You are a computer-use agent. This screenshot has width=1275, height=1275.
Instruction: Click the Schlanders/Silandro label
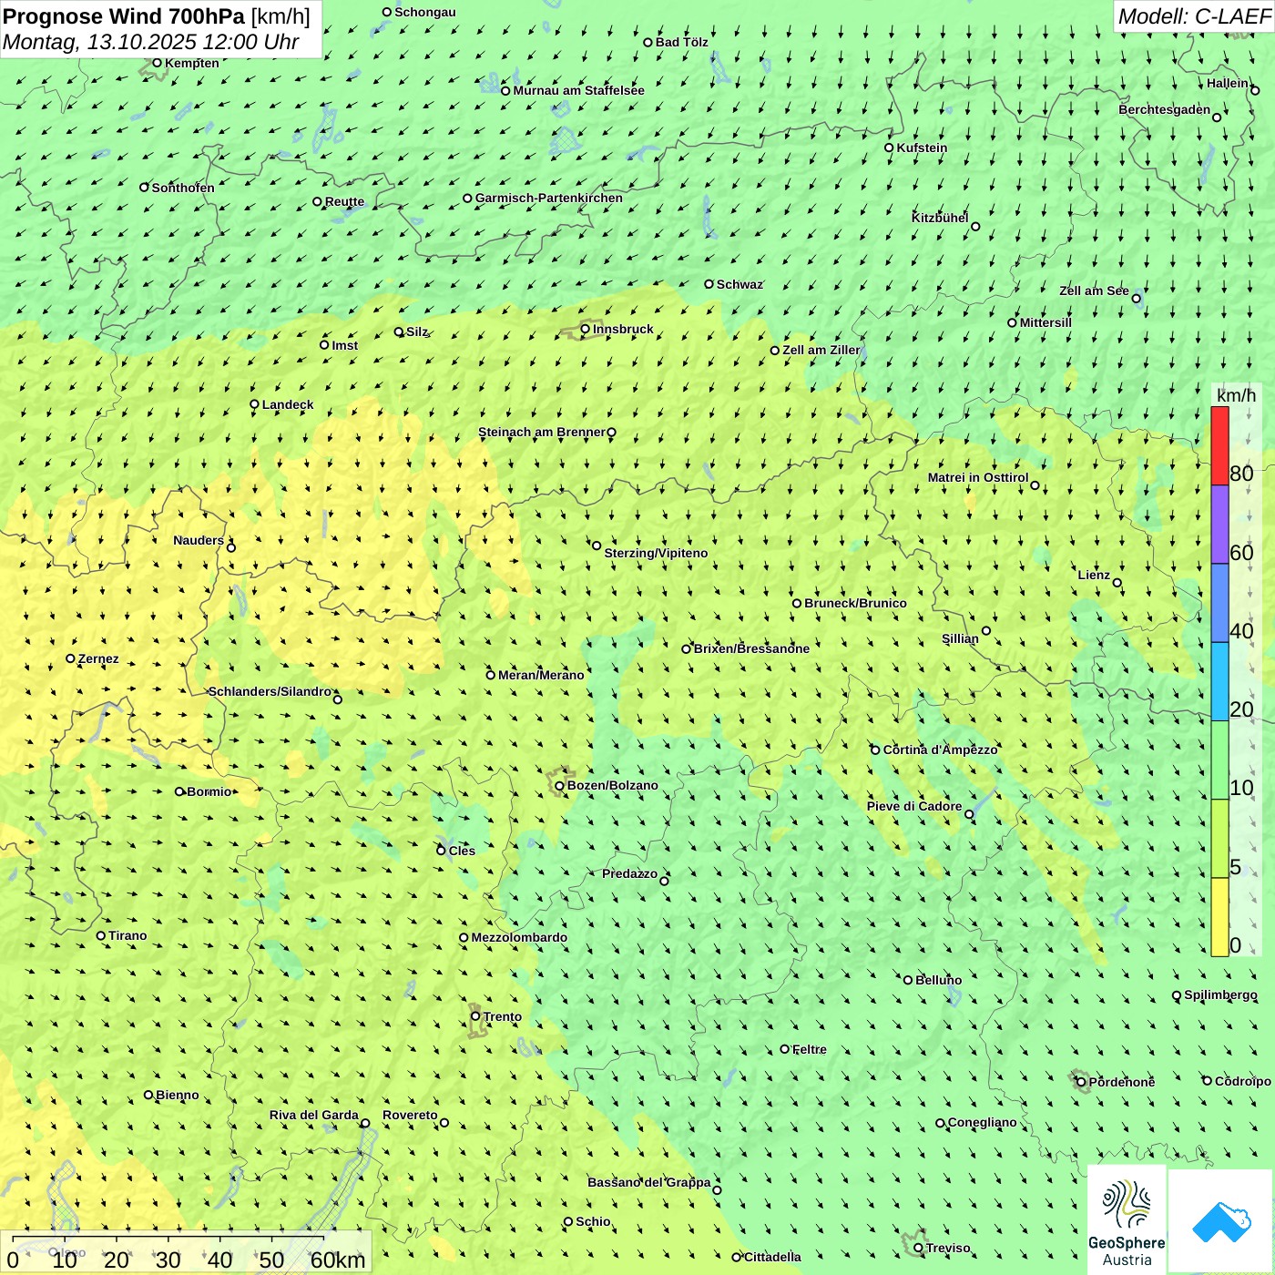[x=270, y=691]
